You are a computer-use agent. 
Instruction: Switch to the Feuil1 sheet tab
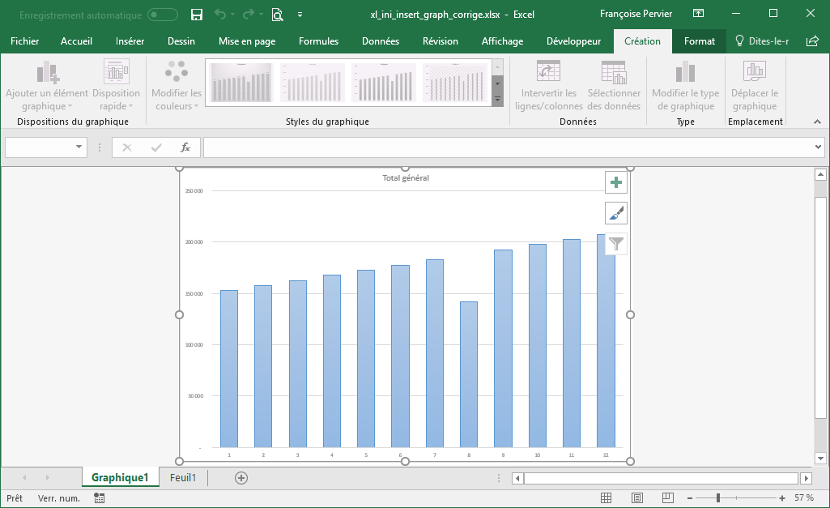pos(183,478)
